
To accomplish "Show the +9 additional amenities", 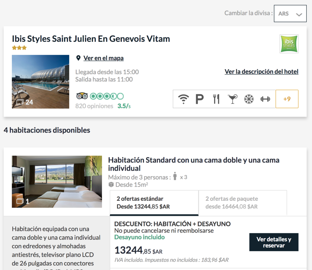I will (287, 99).
